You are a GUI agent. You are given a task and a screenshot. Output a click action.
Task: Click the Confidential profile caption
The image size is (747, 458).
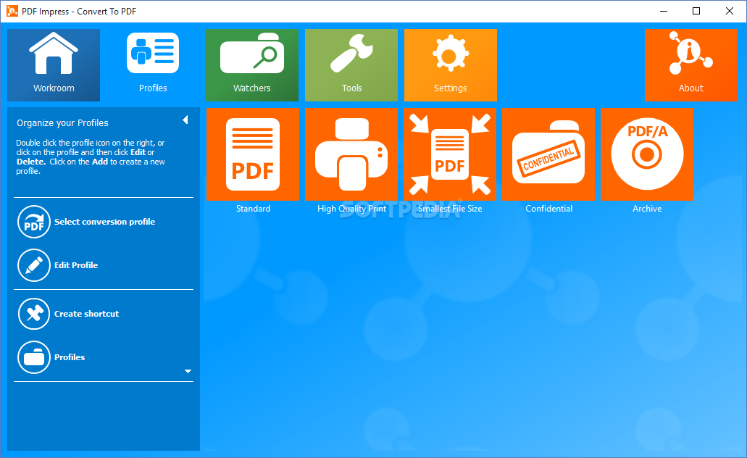[x=548, y=209]
